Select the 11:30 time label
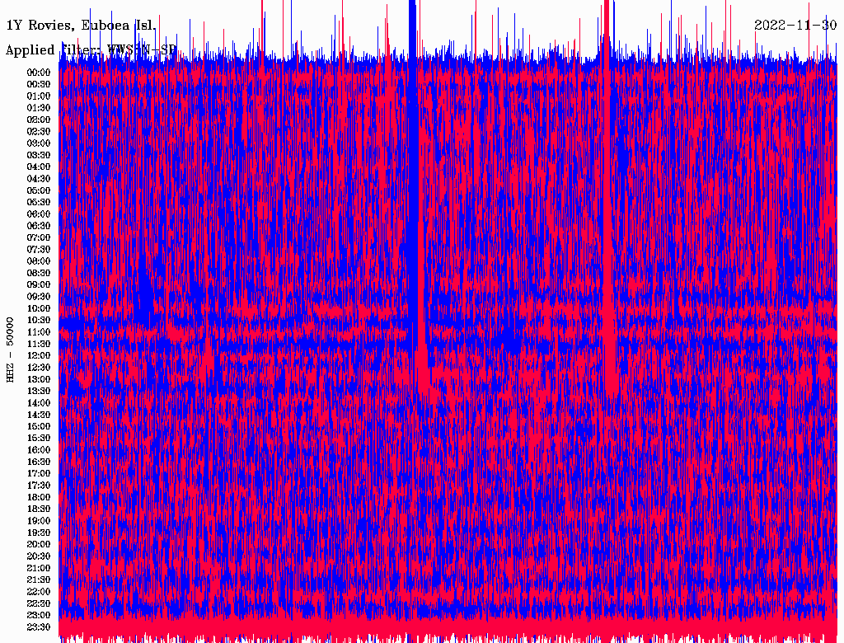The width and height of the screenshot is (844, 643). (x=39, y=344)
